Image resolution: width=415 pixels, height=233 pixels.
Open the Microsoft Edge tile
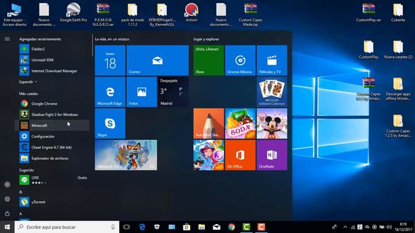[x=110, y=92]
